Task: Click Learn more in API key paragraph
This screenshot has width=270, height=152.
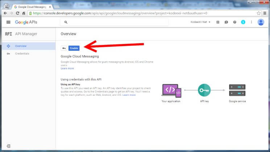Action: (129, 95)
